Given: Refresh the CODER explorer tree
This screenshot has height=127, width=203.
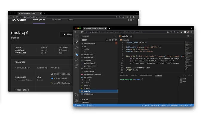Looking at the screenshot, I should [113, 40].
